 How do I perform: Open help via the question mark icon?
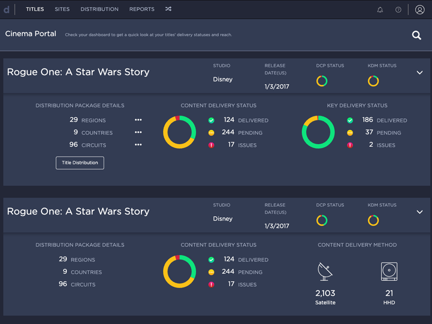pyautogui.click(x=398, y=10)
